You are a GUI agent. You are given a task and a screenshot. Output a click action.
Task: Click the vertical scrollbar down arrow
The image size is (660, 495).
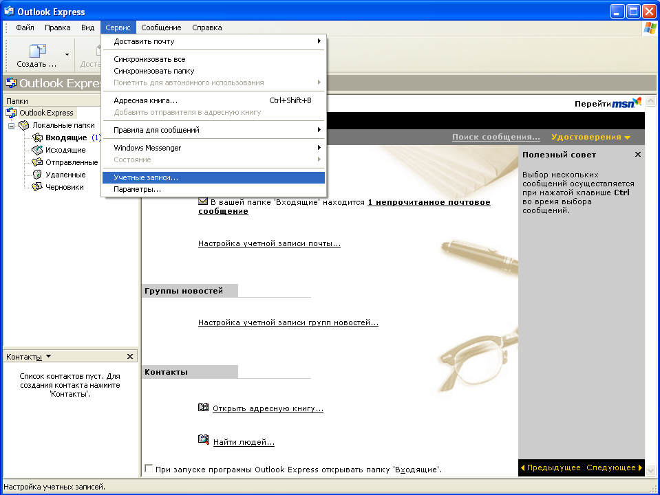pyautogui.click(x=651, y=470)
